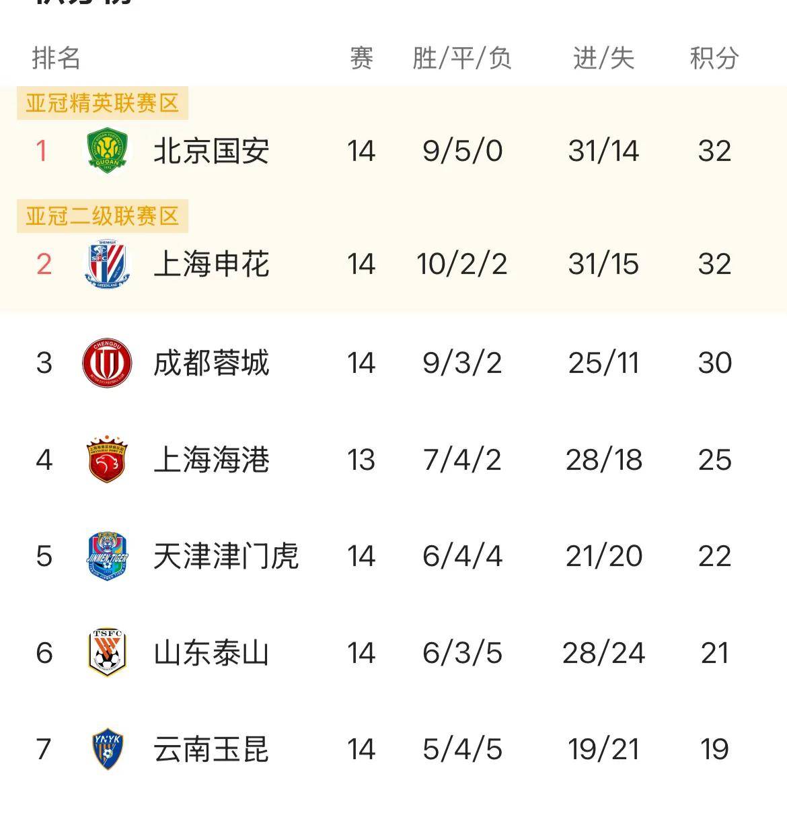Screen dimensions: 787x813
Task: Click the Shandong Taishan TSFC crest
Action: pos(107,652)
